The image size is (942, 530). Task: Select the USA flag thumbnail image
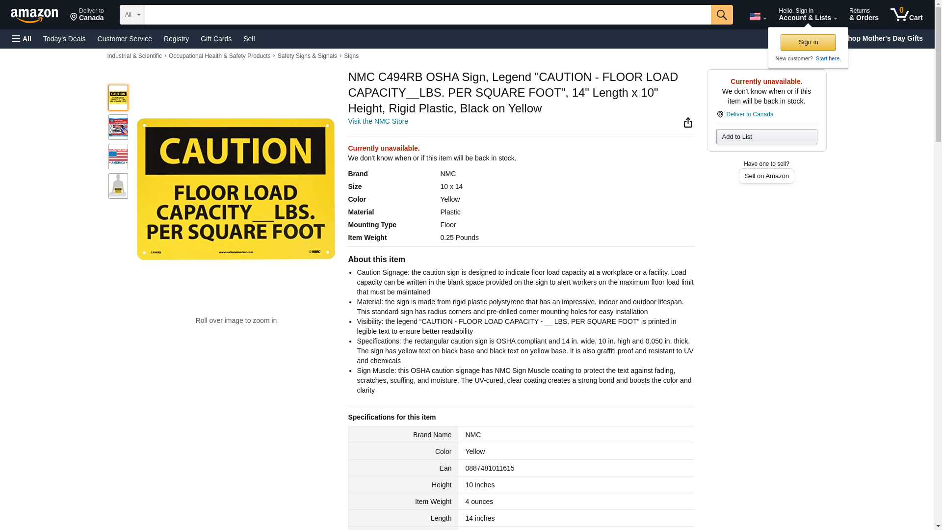pos(118,157)
